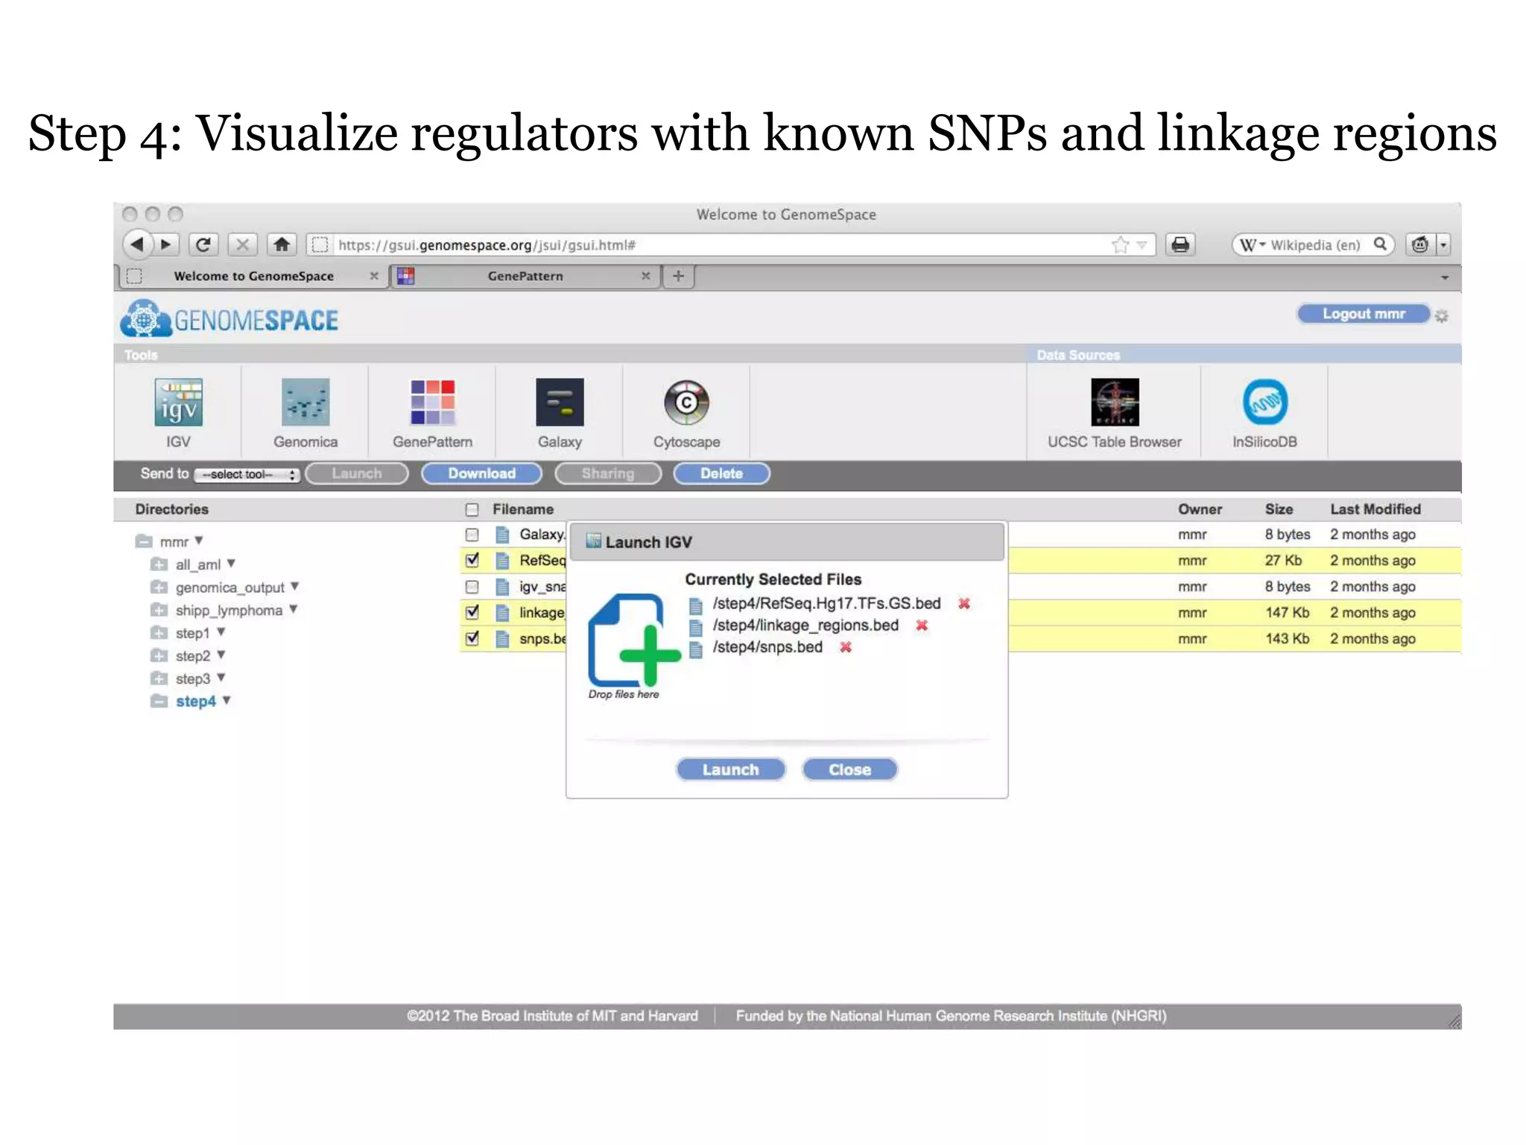The height and width of the screenshot is (1145, 1526).
Task: Click the toolbar Launch button beside Send to
Action: (x=357, y=473)
